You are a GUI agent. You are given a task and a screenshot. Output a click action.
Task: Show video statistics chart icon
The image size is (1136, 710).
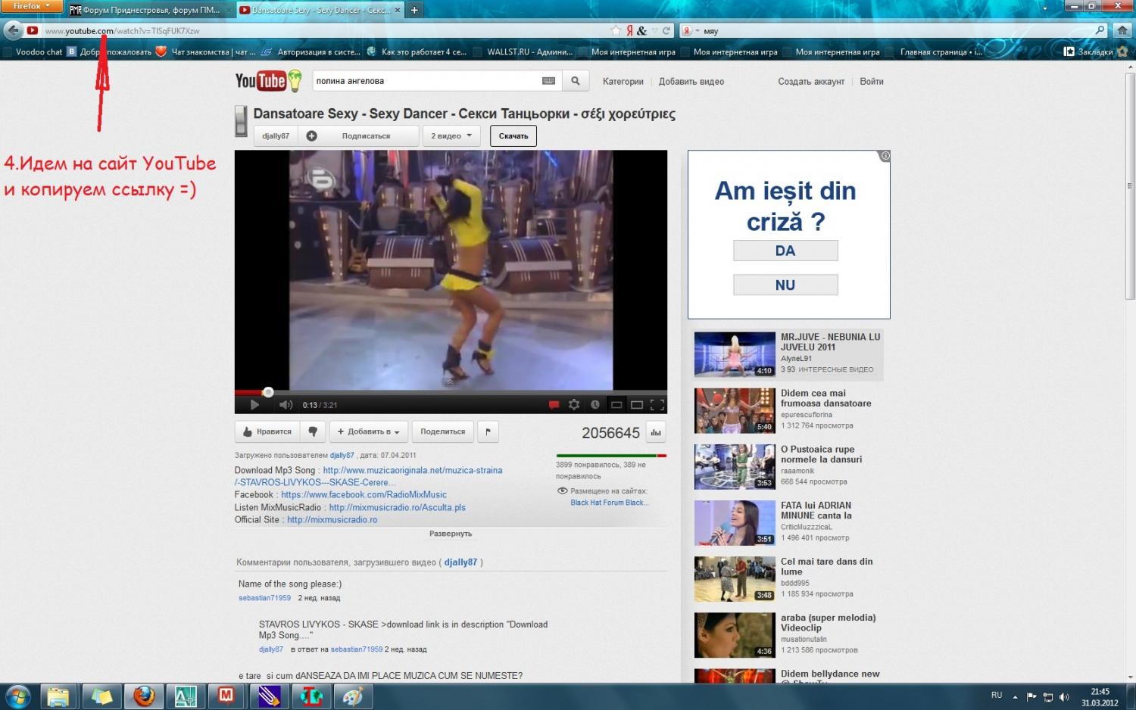[656, 433]
